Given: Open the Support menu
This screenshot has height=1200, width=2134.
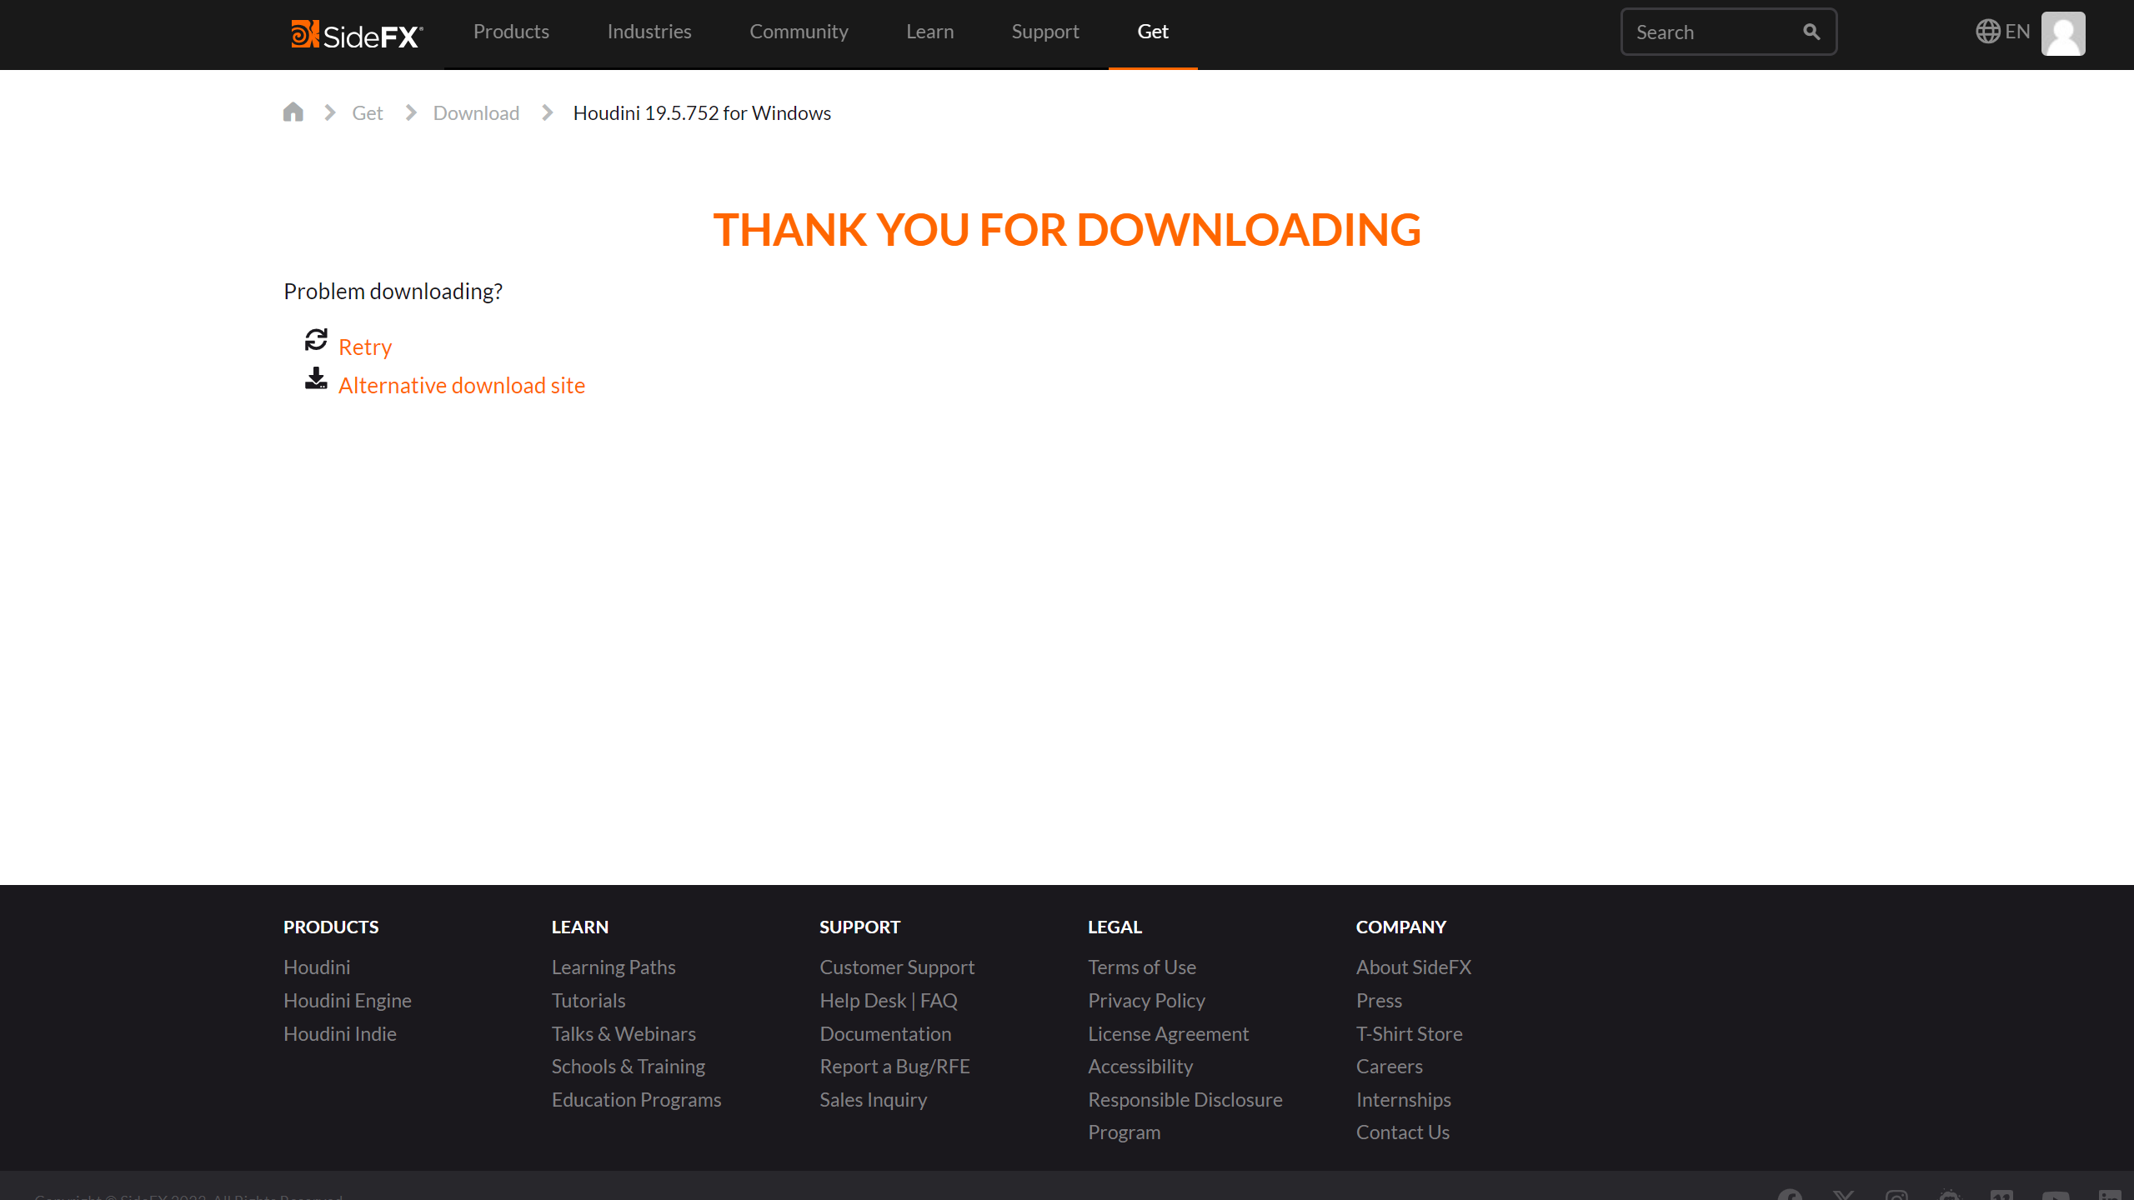Looking at the screenshot, I should click(1045, 32).
